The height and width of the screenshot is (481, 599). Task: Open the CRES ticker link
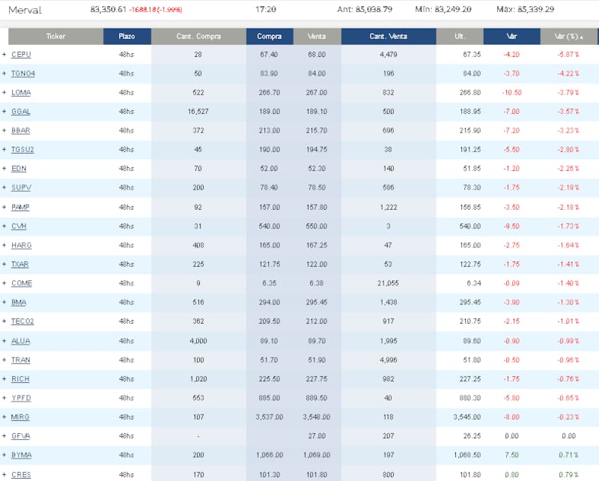click(21, 474)
